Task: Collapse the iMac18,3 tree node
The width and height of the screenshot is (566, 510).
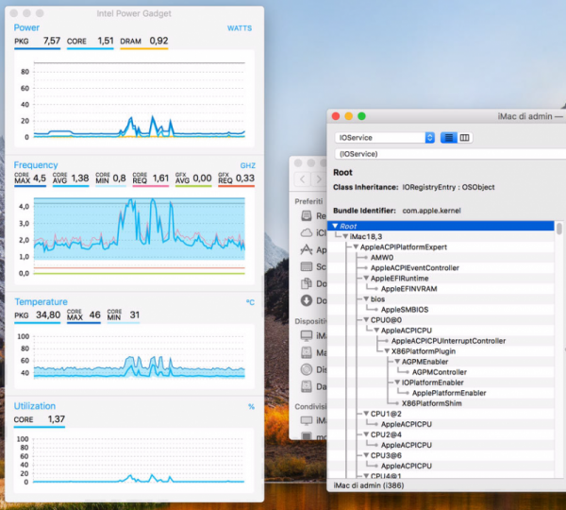Action: [346, 236]
